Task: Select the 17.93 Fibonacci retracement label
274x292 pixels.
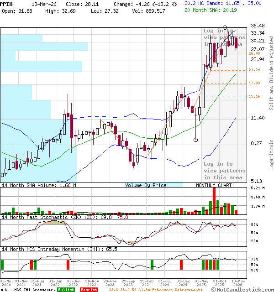Action: 254,83
